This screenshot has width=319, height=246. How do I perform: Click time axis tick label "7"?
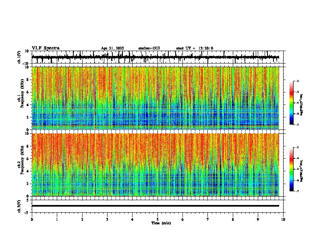tap(208, 219)
